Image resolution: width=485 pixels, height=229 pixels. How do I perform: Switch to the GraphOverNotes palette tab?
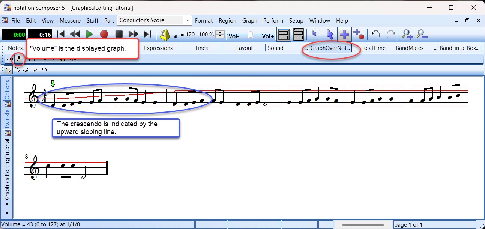pos(330,48)
